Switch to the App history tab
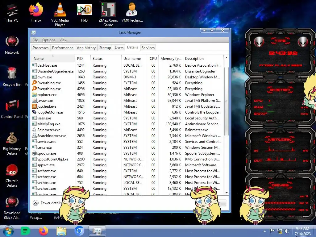This screenshot has width=316, height=237. 86,48
